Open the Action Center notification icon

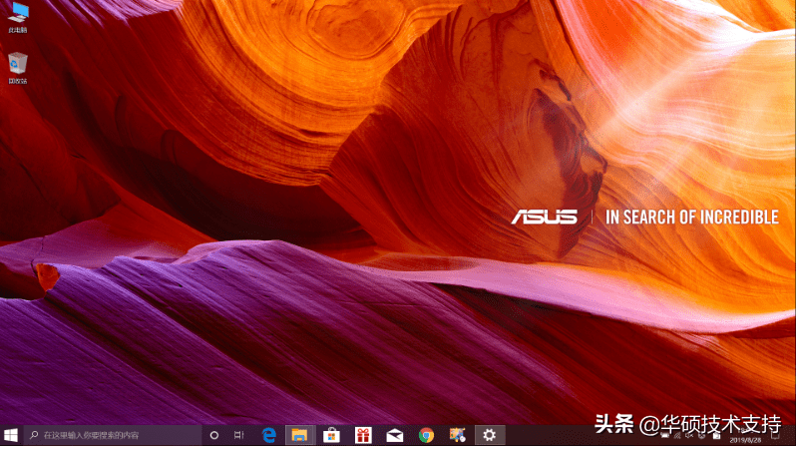coord(775,436)
